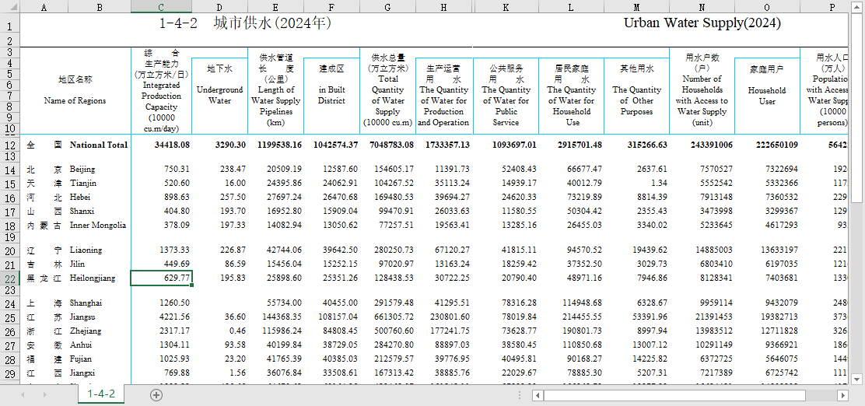This screenshot has height=406, width=865.
Task: Open the 1-4-2 sheet tab
Action: click(x=101, y=394)
